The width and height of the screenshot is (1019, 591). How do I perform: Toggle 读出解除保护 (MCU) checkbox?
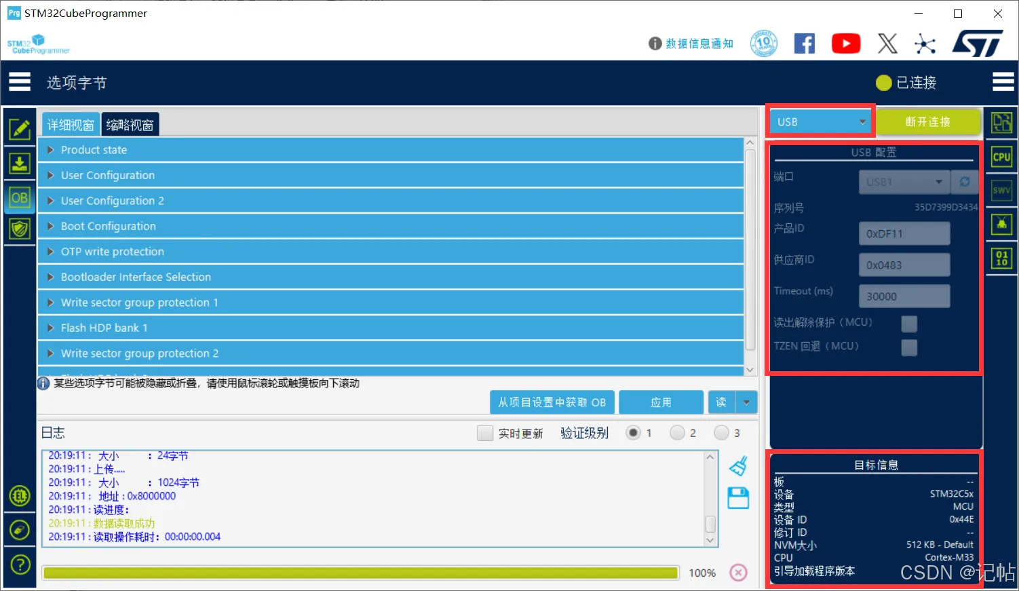pyautogui.click(x=909, y=324)
